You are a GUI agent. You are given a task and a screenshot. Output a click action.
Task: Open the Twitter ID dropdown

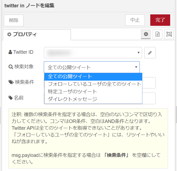93,53
